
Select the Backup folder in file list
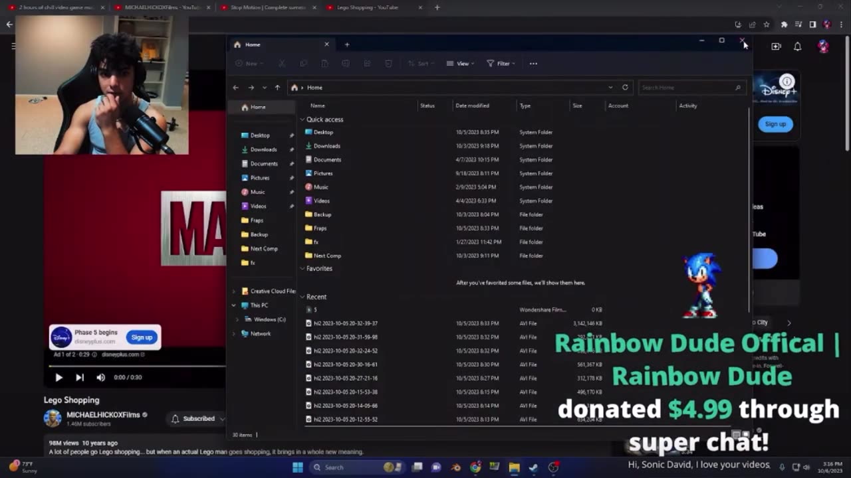point(322,214)
